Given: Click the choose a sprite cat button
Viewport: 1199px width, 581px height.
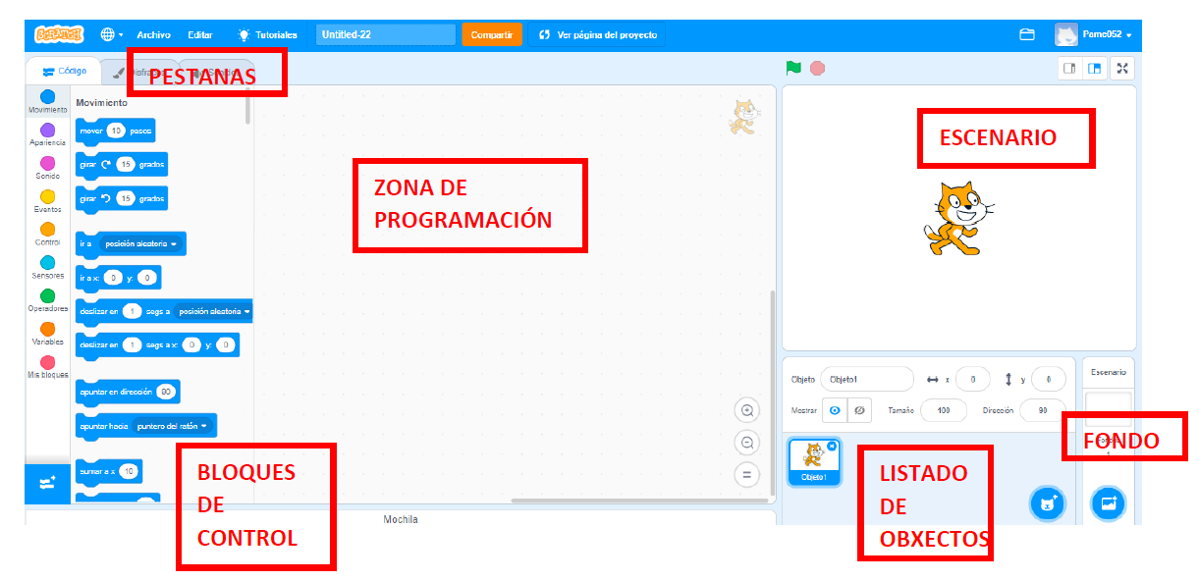Looking at the screenshot, I should coord(1047,503).
